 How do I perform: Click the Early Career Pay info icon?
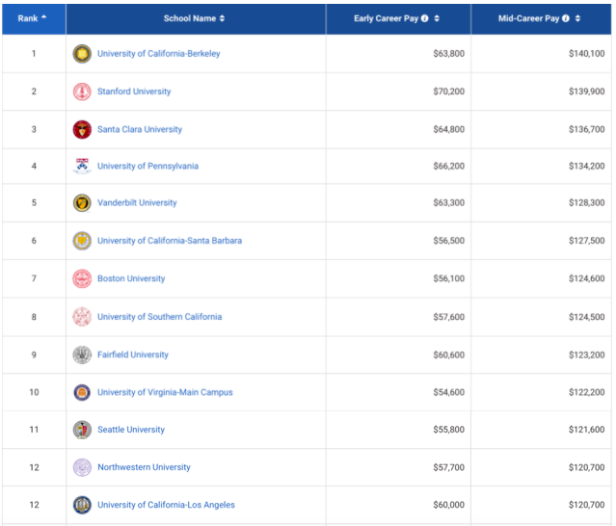(x=425, y=18)
